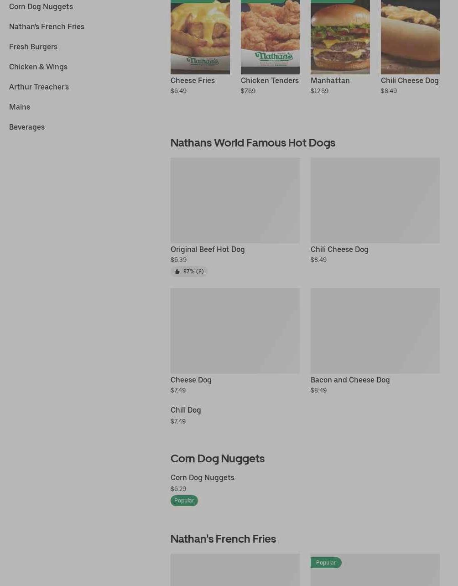
Task: Click the Popular badge on the French Fries image
Action: (326, 563)
